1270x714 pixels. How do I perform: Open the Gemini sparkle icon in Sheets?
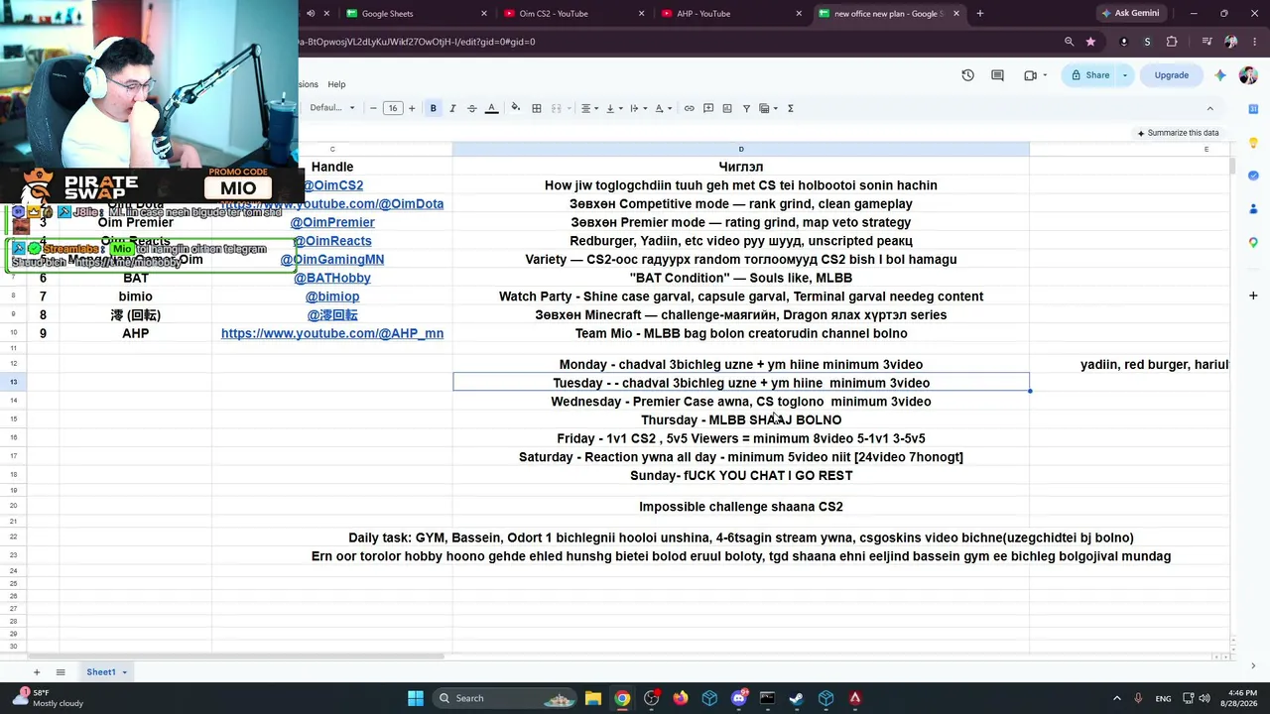tap(1220, 75)
